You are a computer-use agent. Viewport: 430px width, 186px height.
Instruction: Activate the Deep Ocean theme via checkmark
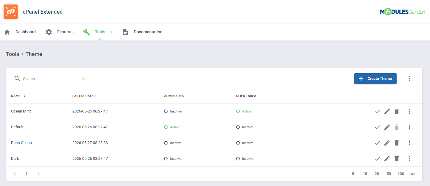tap(378, 143)
